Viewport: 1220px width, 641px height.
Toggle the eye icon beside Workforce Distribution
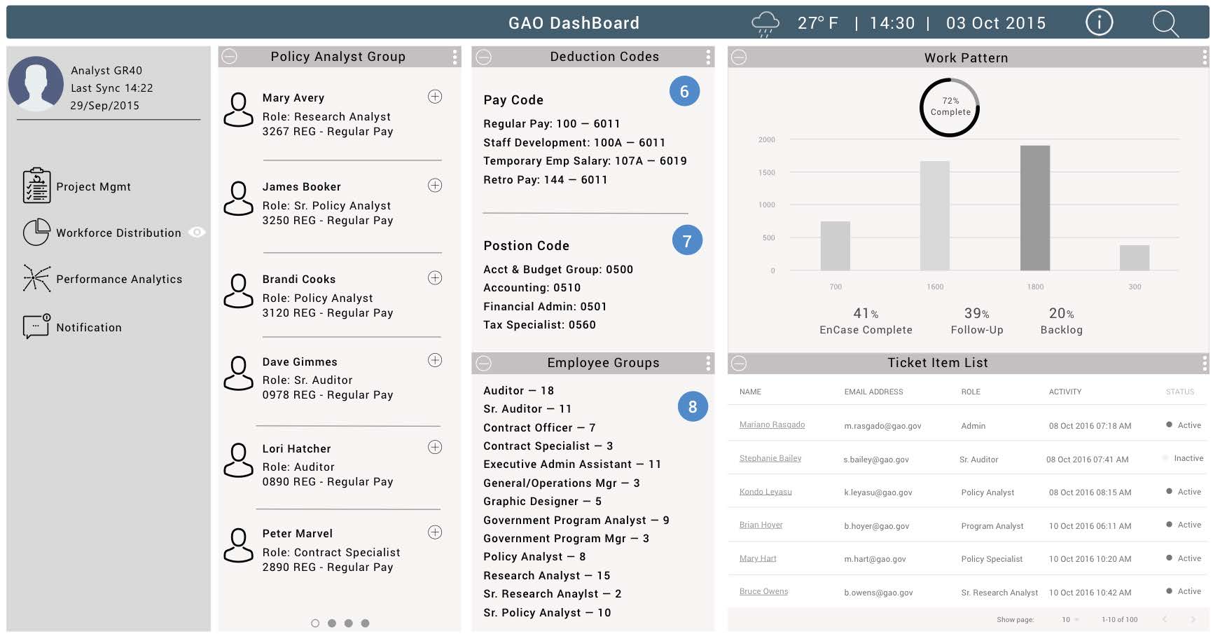pyautogui.click(x=197, y=233)
